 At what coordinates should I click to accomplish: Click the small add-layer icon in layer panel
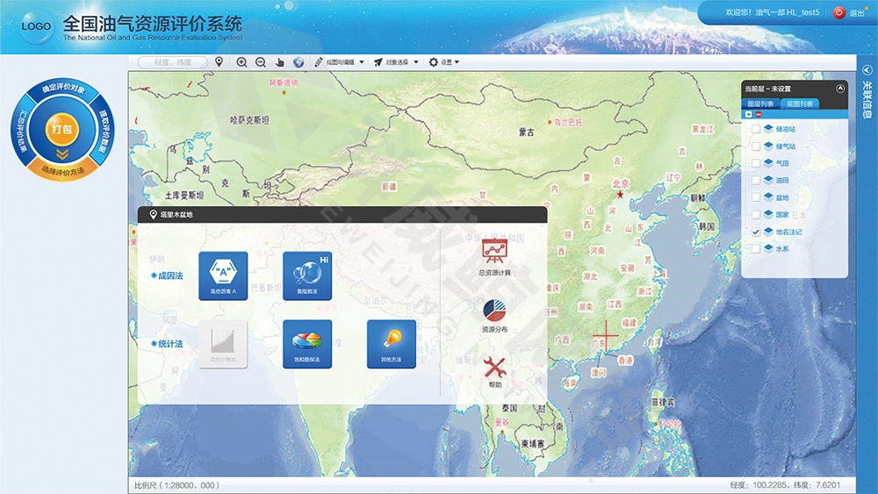click(x=749, y=114)
